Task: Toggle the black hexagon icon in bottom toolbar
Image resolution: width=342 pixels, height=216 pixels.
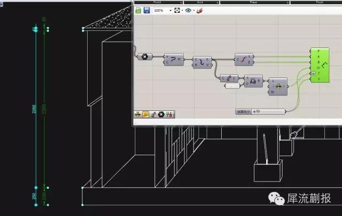Action: click(x=161, y=114)
